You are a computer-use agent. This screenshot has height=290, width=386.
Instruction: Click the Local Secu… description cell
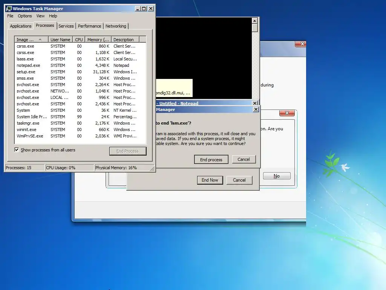tap(125, 59)
